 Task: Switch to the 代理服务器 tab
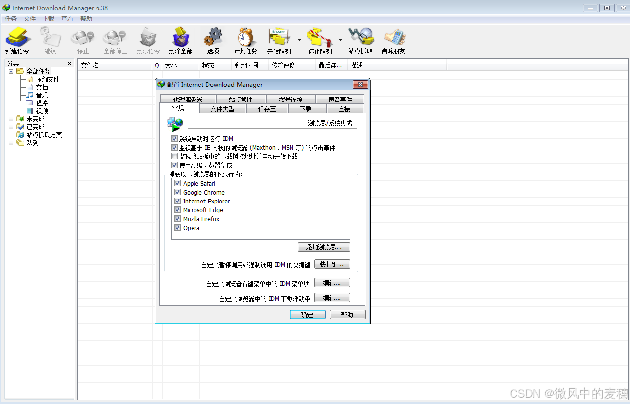(188, 99)
